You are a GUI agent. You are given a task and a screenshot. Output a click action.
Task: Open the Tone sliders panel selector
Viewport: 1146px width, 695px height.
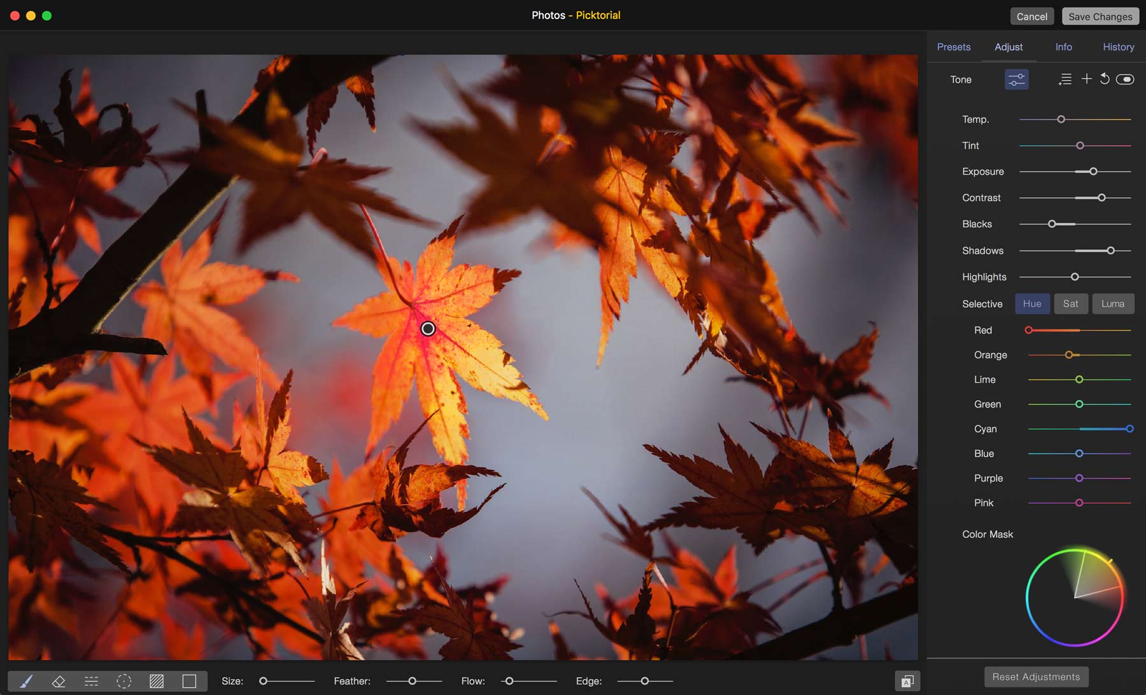pyautogui.click(x=1016, y=79)
